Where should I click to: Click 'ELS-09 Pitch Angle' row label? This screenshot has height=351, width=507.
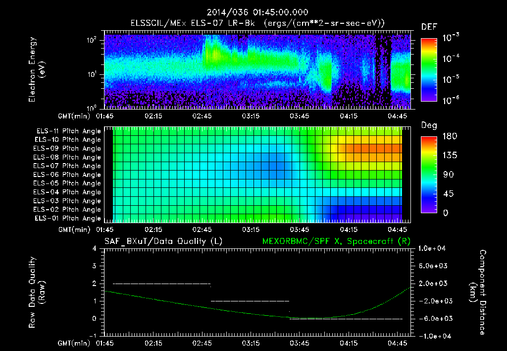coord(67,149)
